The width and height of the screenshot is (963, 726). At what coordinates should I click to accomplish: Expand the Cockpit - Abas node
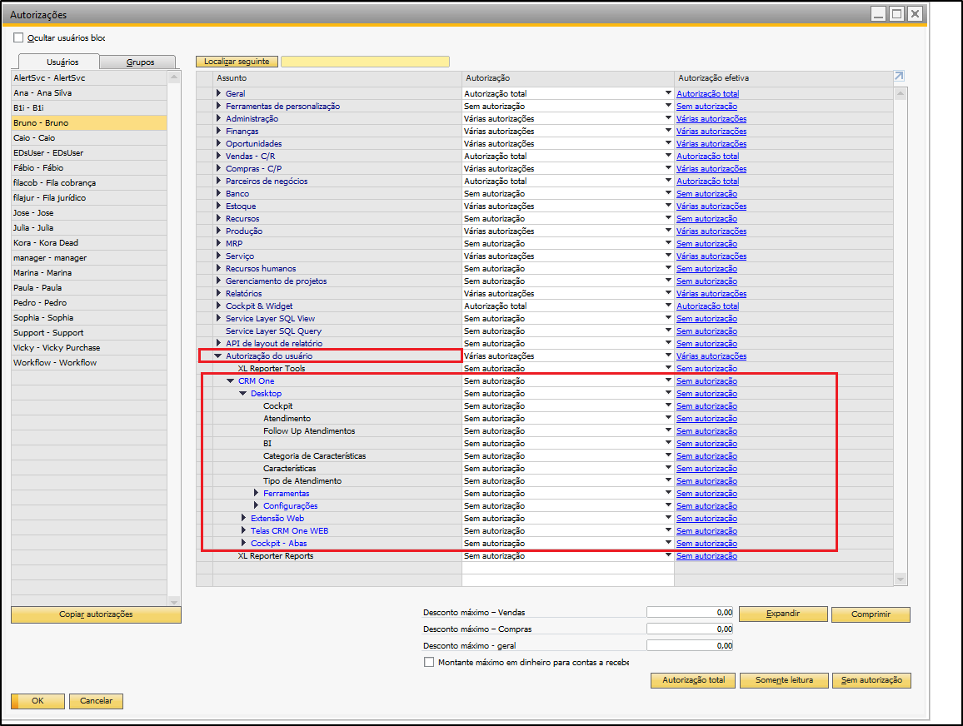coord(244,543)
